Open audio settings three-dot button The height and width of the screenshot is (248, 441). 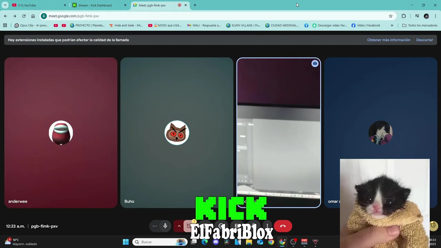[x=155, y=226]
